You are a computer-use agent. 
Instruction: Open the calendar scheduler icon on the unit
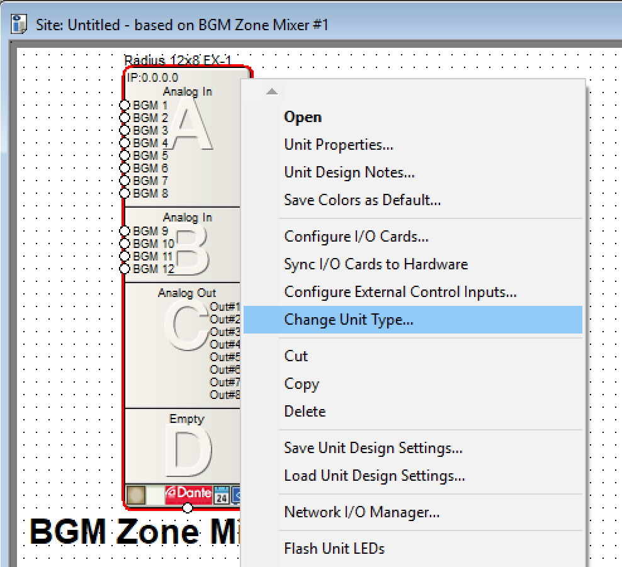tap(222, 495)
